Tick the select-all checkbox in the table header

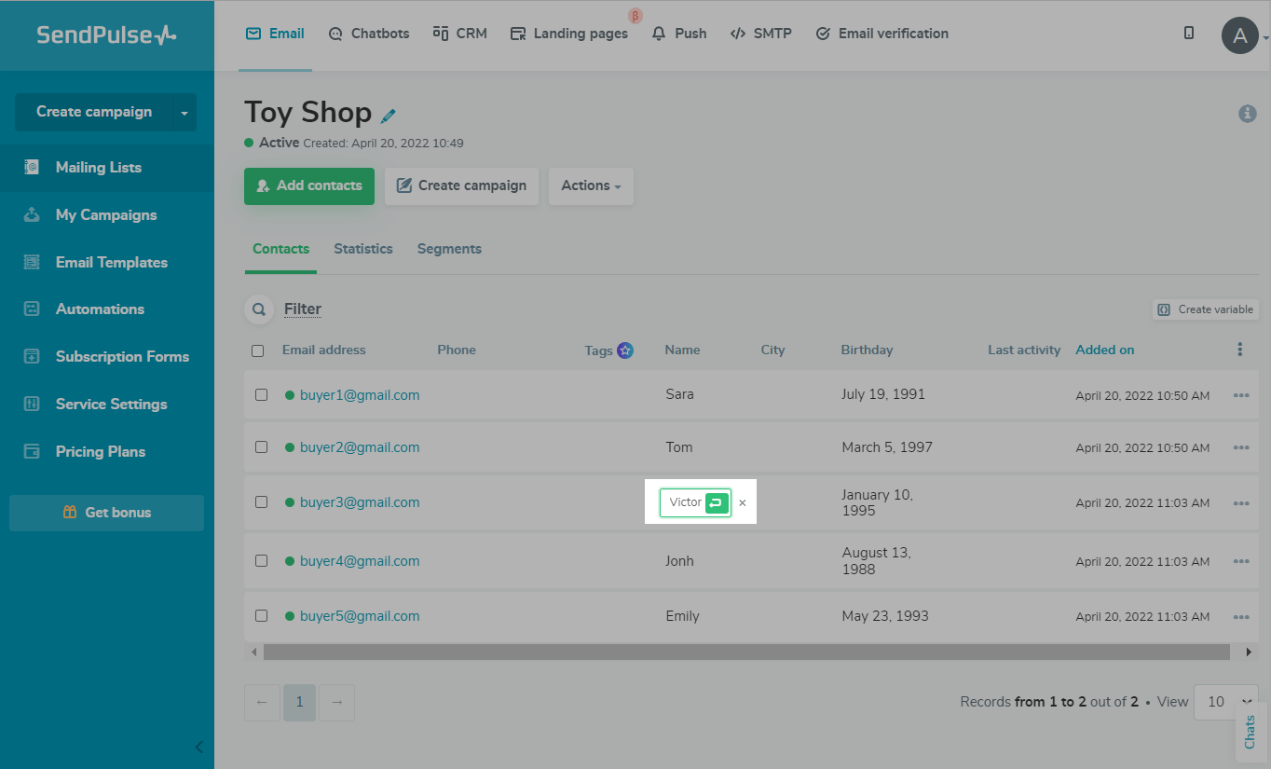[x=258, y=350]
